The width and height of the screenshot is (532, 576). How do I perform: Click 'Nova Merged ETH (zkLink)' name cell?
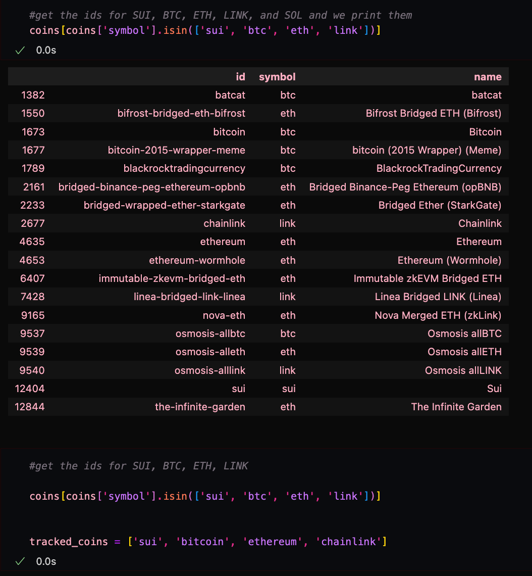(438, 315)
